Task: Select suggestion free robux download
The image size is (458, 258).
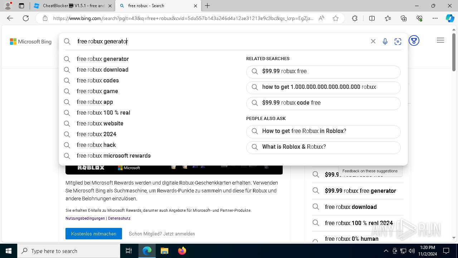Action: coord(102,70)
